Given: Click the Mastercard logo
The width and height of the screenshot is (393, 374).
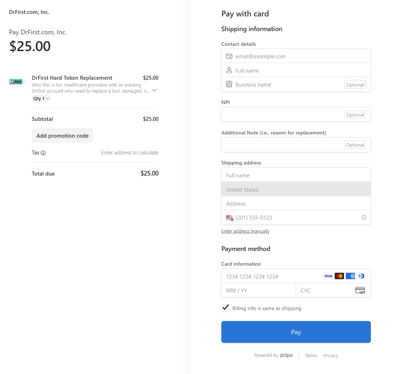Looking at the screenshot, I should coord(339,276).
